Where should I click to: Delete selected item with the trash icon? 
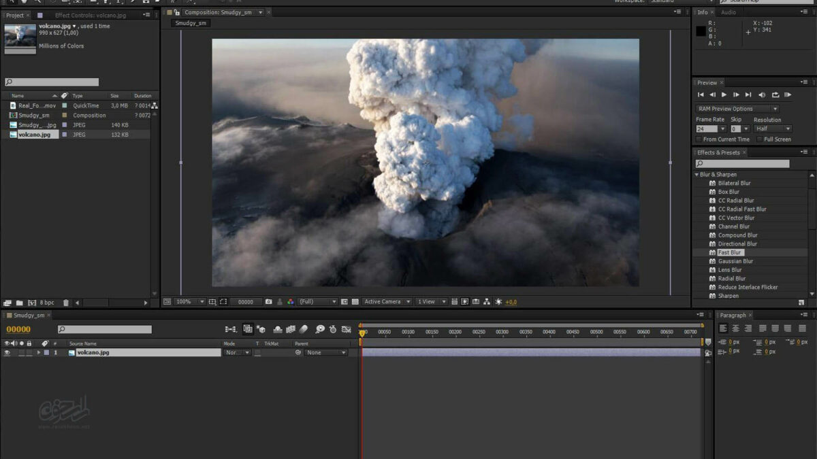coord(66,303)
